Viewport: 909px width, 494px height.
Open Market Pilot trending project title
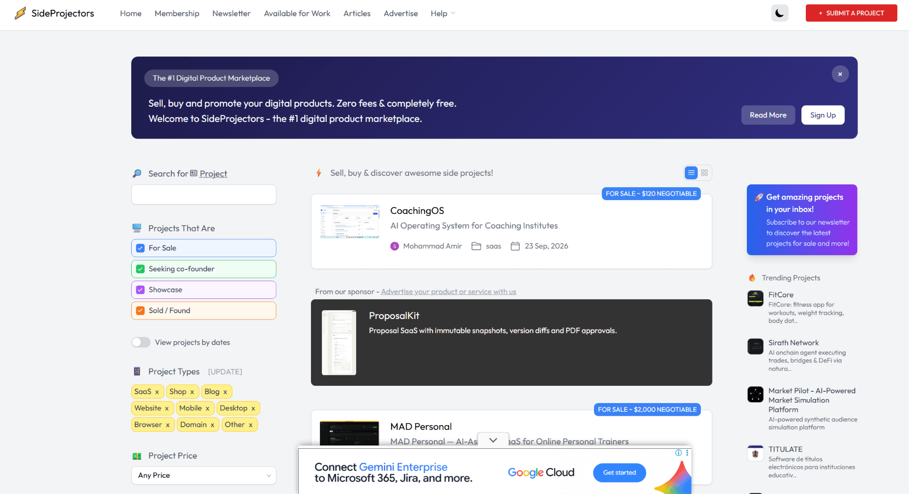812,400
